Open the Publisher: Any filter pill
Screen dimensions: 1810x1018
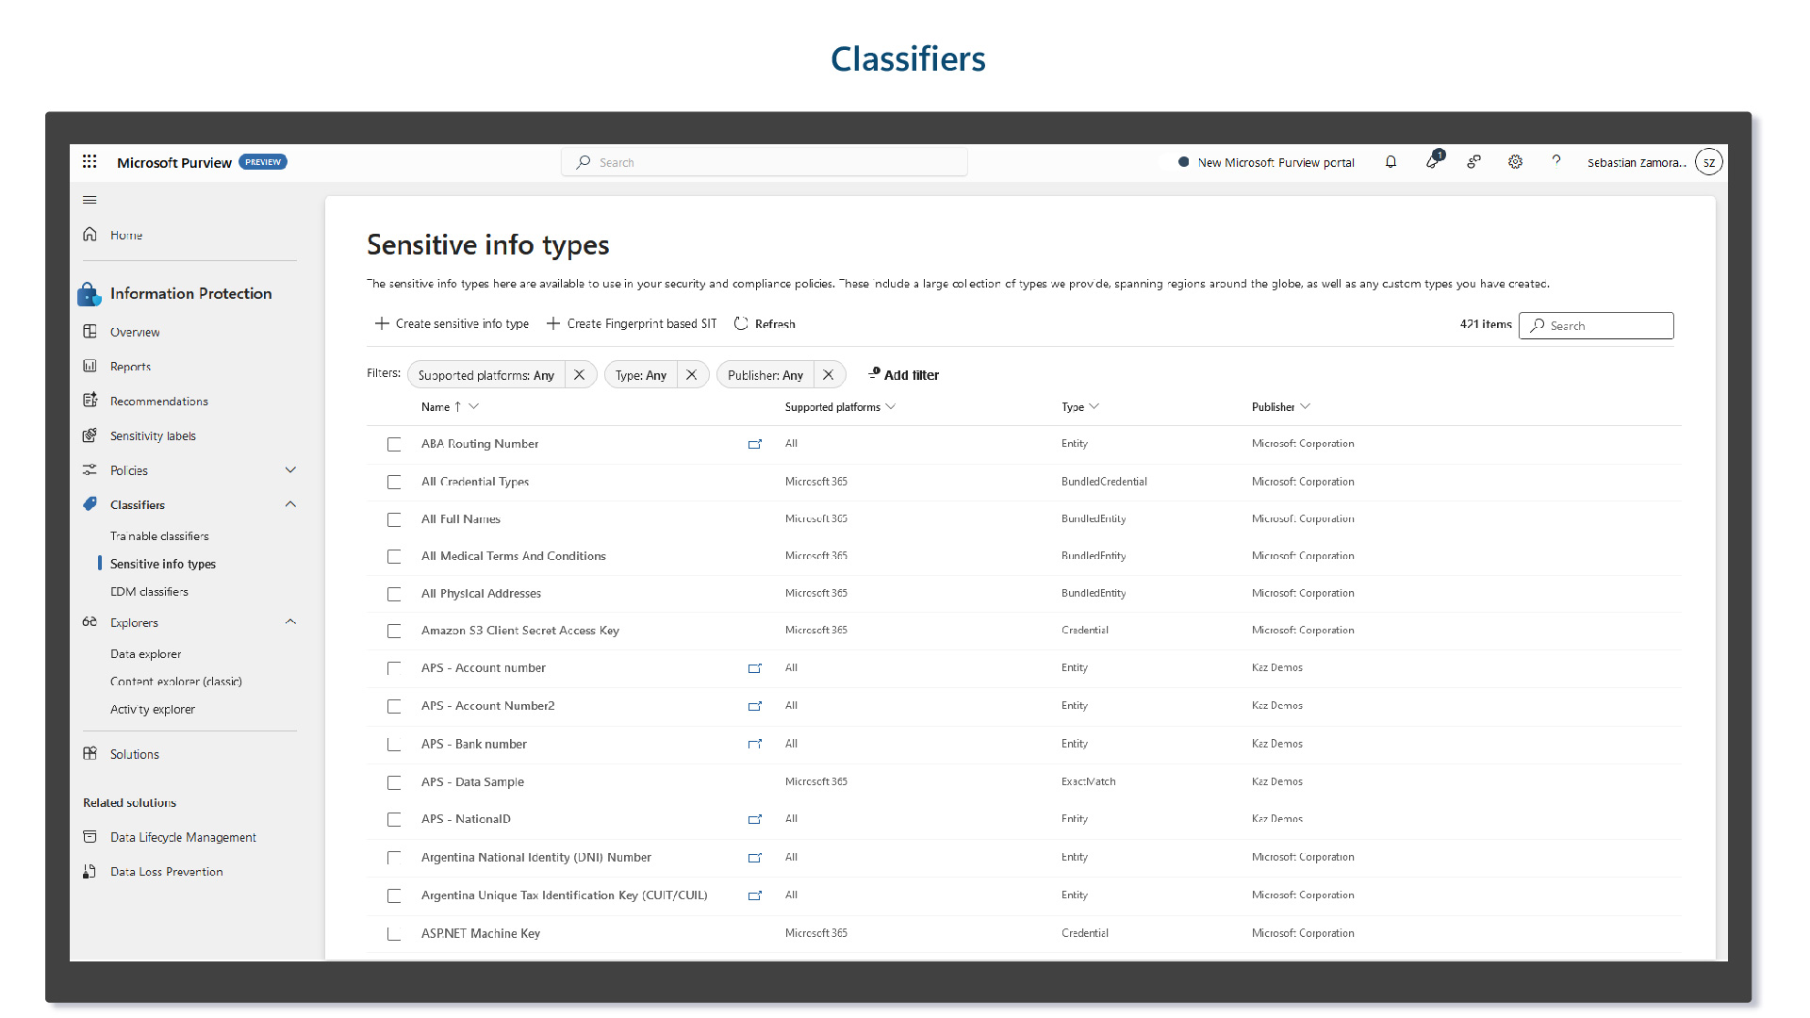pos(765,375)
